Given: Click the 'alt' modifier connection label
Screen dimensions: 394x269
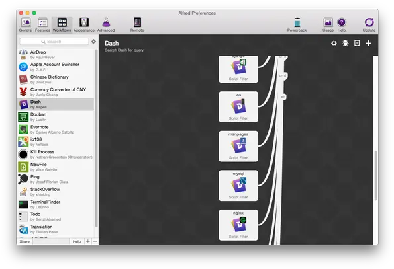Looking at the screenshot, I should point(283,97).
